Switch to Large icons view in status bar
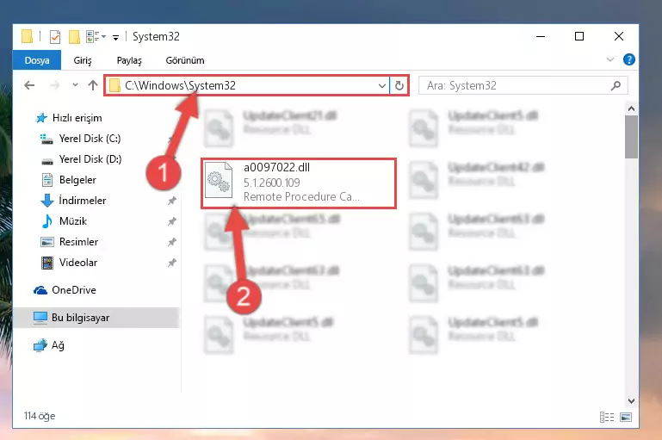This screenshot has width=662, height=440. pyautogui.click(x=626, y=418)
